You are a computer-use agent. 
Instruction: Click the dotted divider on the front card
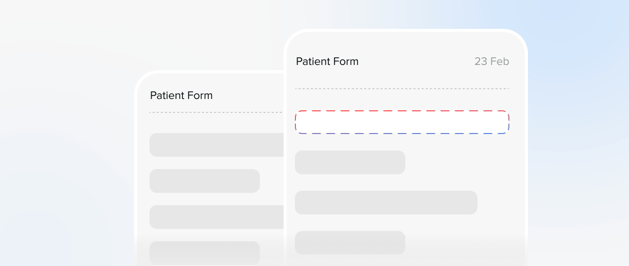point(402,89)
